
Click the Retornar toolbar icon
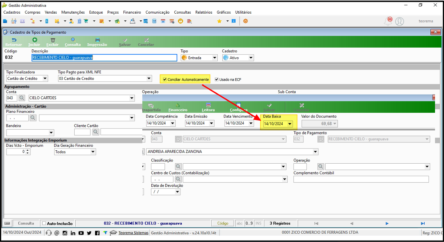coord(14,40)
